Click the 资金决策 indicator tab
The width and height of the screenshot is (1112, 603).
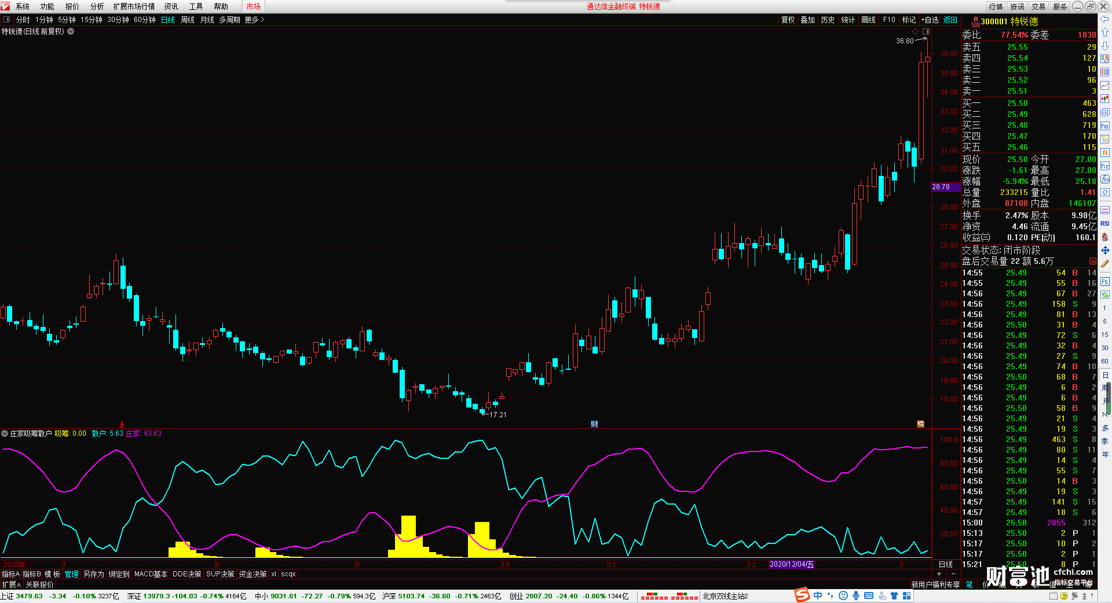pos(253,574)
